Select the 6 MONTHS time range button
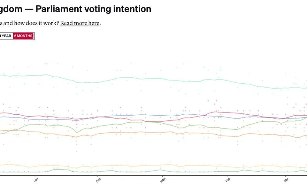 pos(23,36)
